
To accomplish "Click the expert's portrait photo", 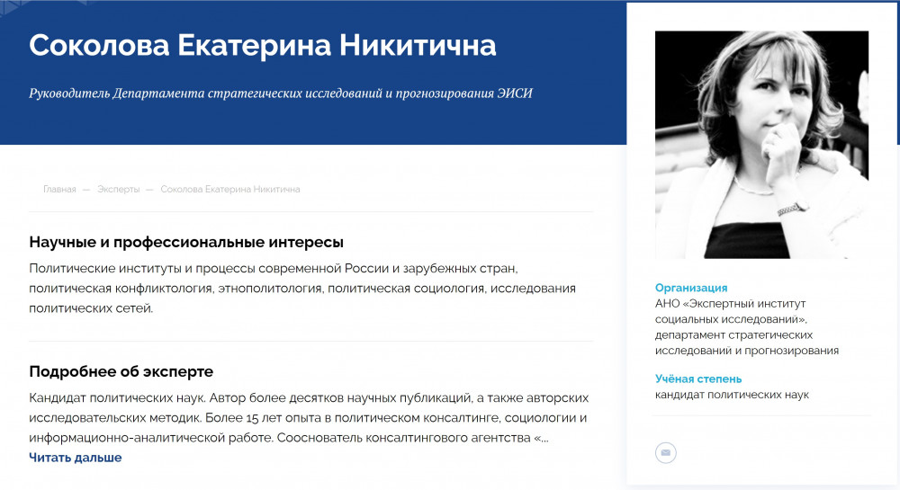I will (761, 145).
